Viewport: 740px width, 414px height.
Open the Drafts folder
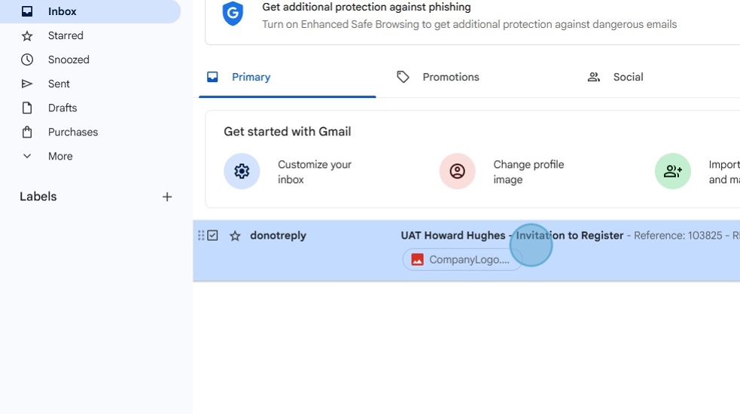[62, 108]
